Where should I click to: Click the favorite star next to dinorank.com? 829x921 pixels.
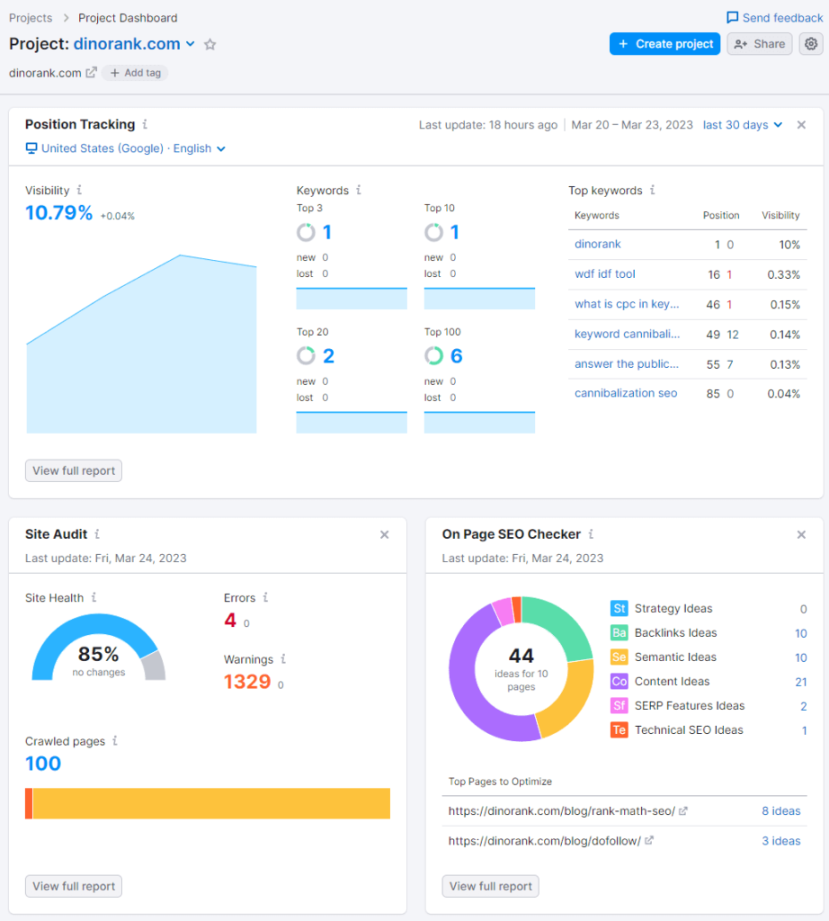pos(209,45)
